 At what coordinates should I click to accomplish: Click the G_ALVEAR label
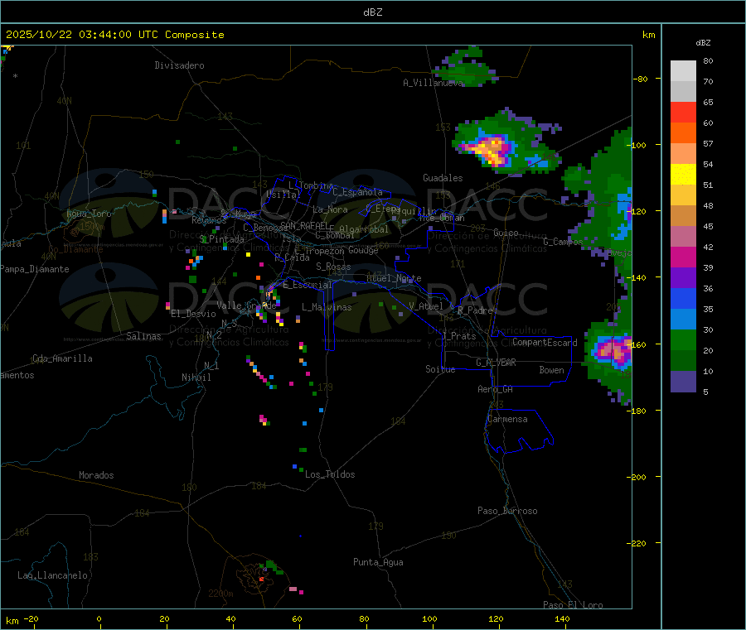pos(496,363)
